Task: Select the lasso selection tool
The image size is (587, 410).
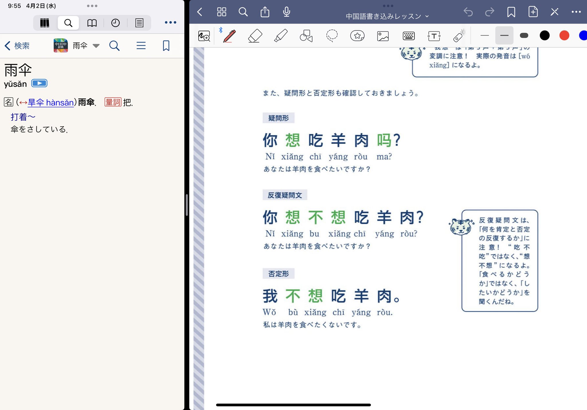Action: click(x=332, y=36)
